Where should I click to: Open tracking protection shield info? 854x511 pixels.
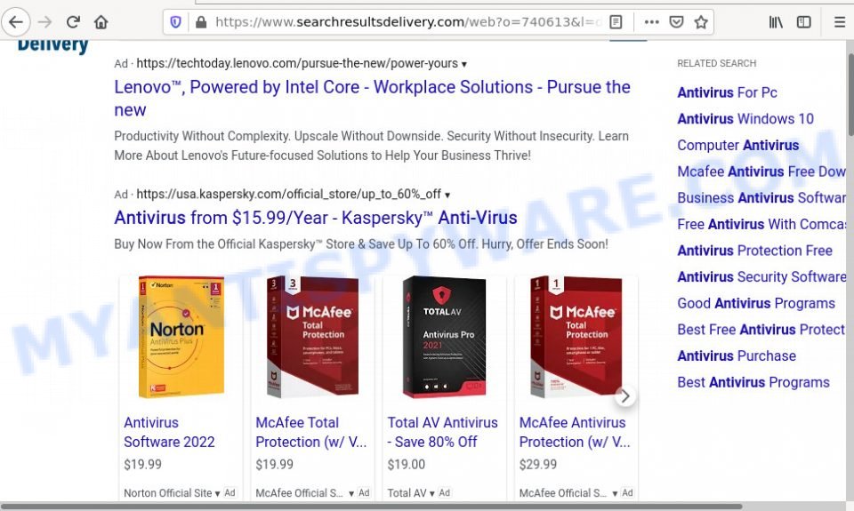click(175, 21)
